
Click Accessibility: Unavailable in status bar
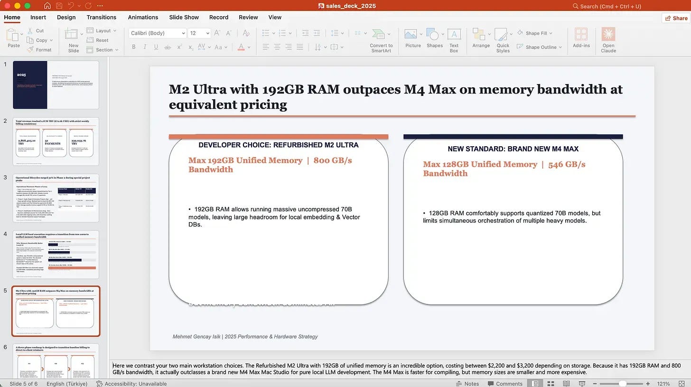pos(131,384)
